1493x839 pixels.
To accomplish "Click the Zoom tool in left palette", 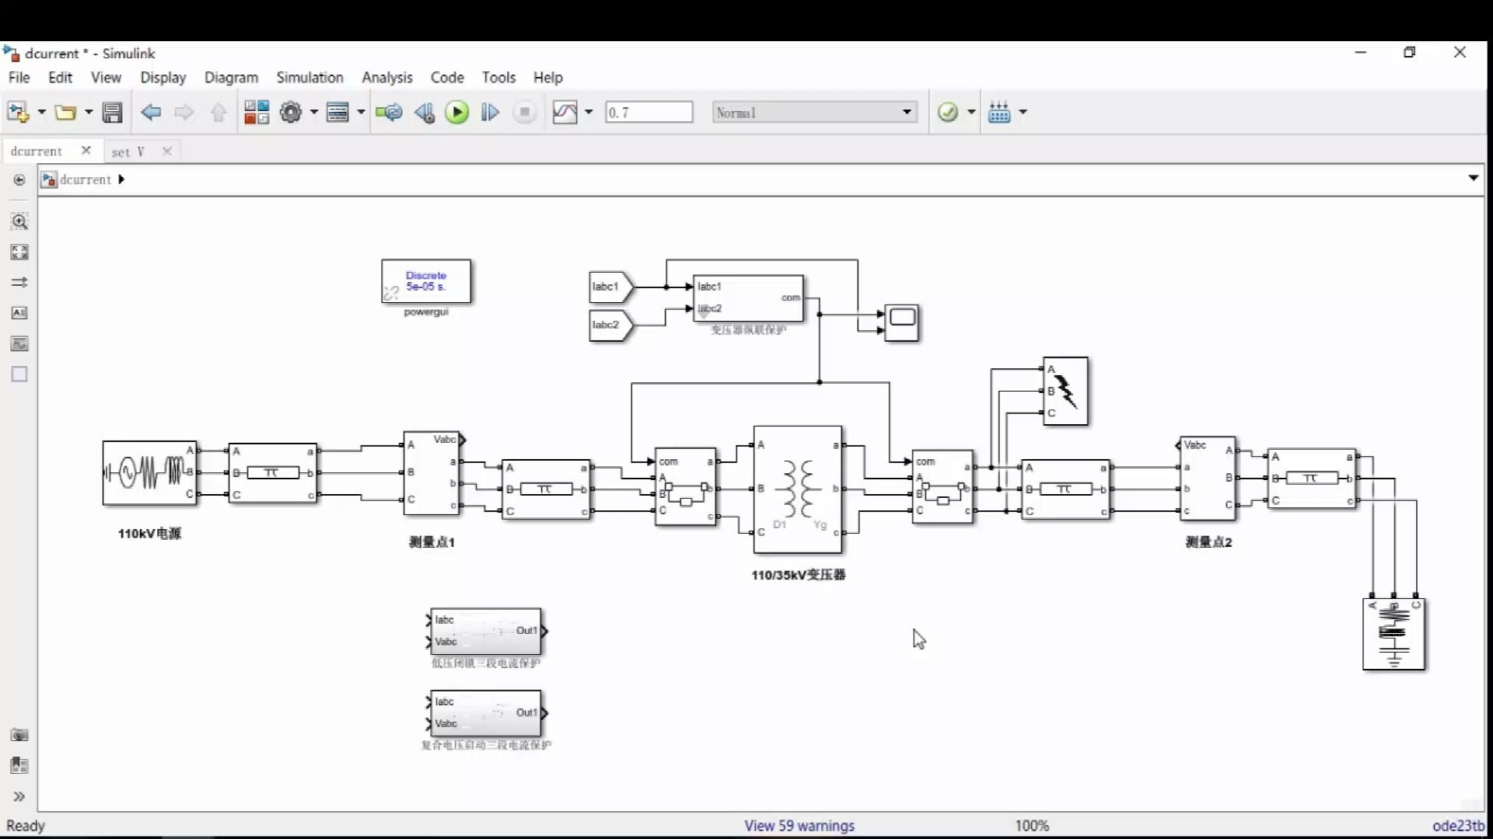I will coord(19,221).
